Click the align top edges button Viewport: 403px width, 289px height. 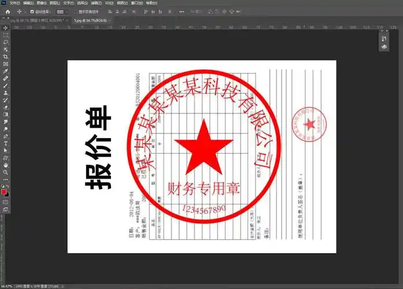pos(146,12)
